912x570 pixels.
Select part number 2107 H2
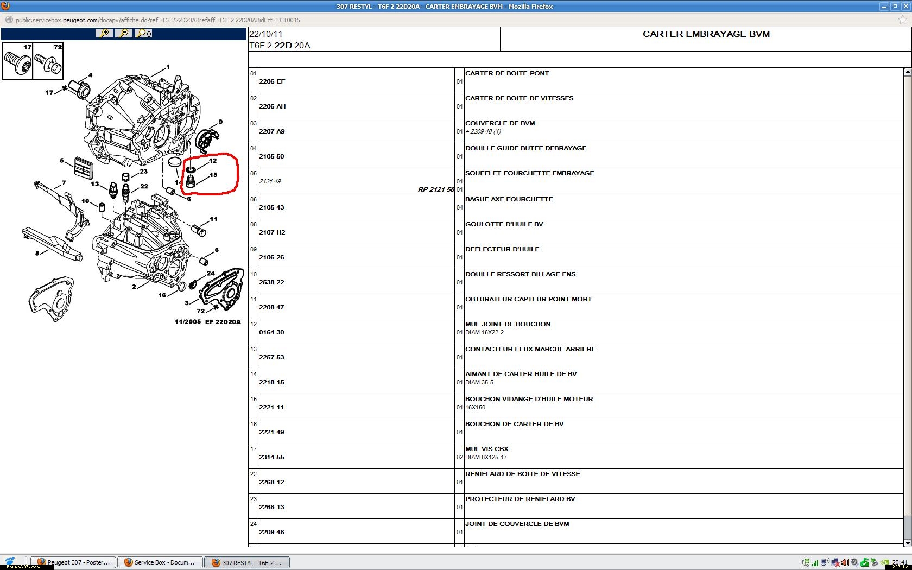[x=272, y=232]
